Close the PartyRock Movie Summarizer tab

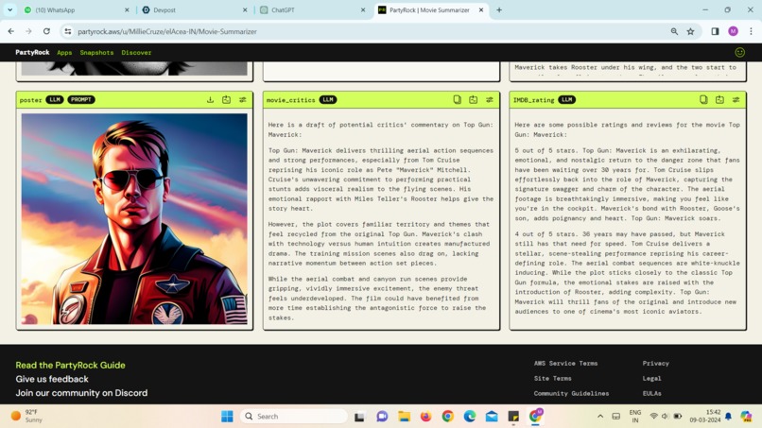[481, 9]
